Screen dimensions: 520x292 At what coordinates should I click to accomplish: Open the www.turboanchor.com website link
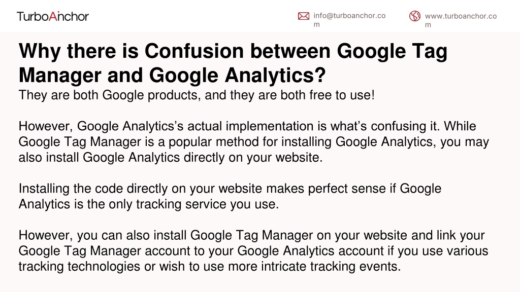click(x=461, y=20)
